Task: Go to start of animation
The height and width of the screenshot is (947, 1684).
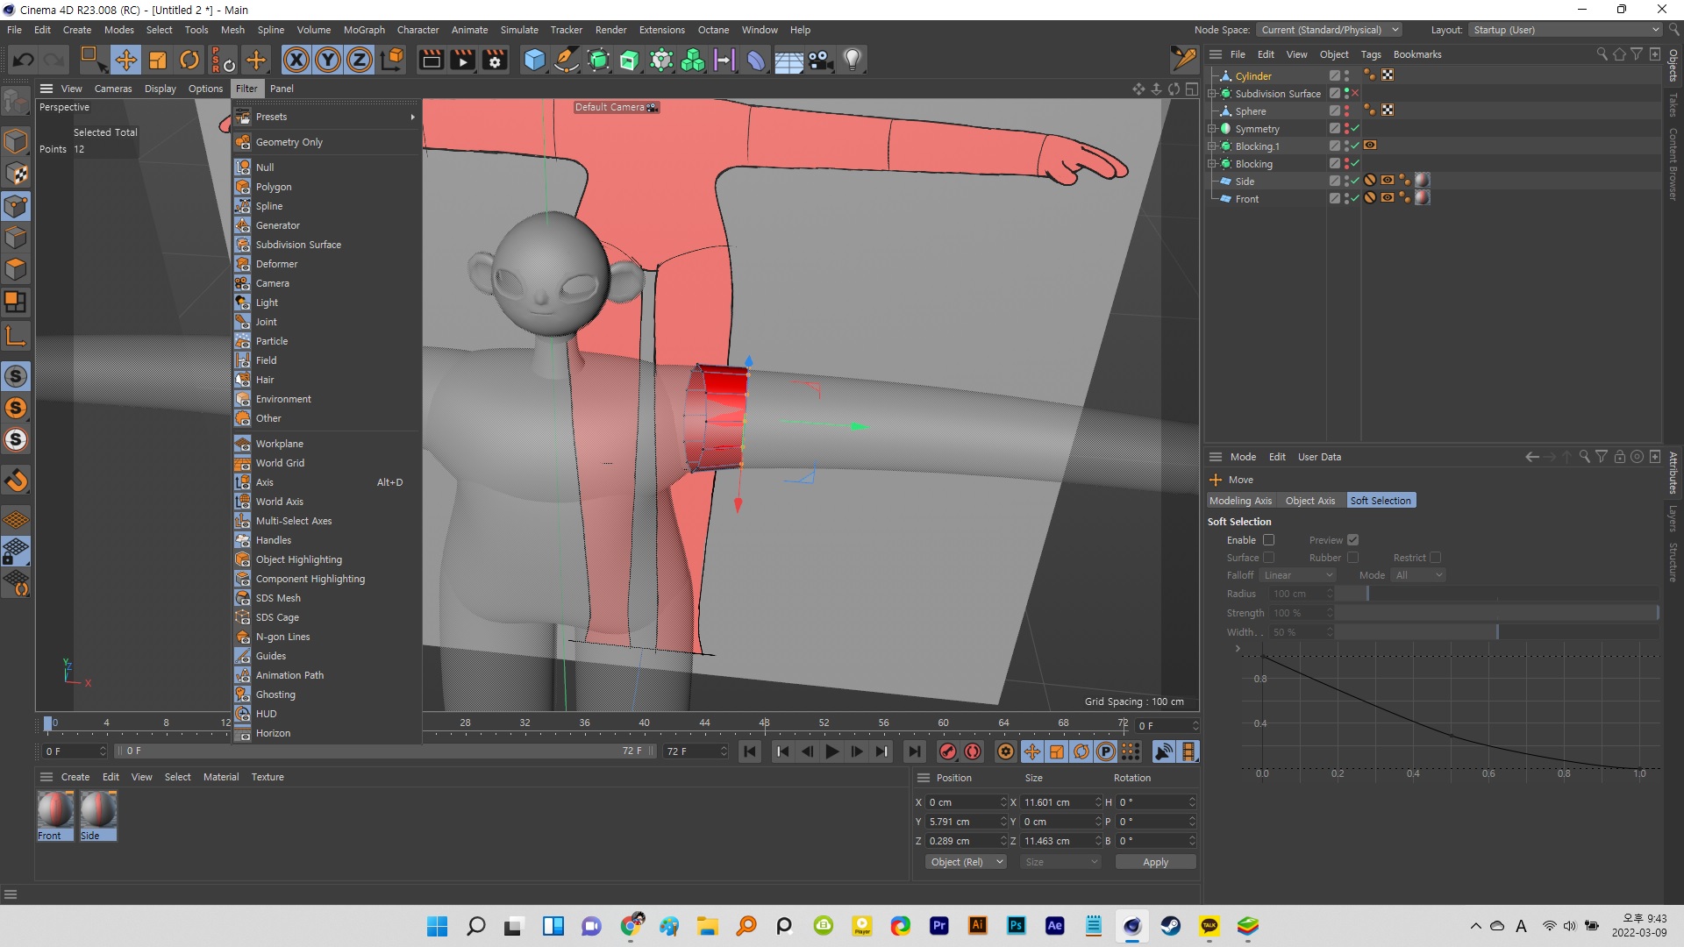Action: click(x=750, y=751)
